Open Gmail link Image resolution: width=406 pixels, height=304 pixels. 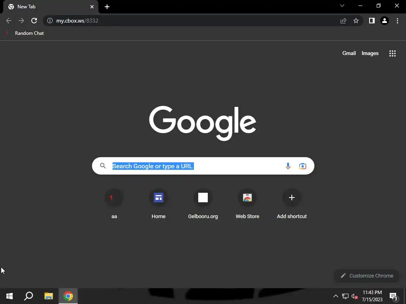(349, 53)
